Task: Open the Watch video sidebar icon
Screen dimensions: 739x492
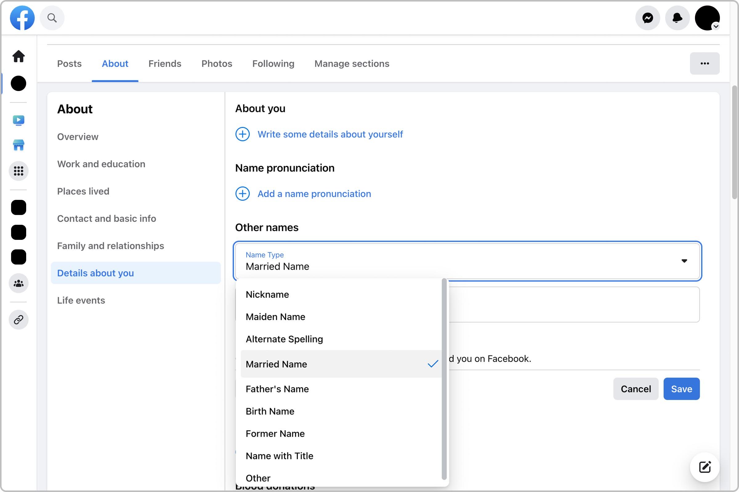Action: click(18, 120)
